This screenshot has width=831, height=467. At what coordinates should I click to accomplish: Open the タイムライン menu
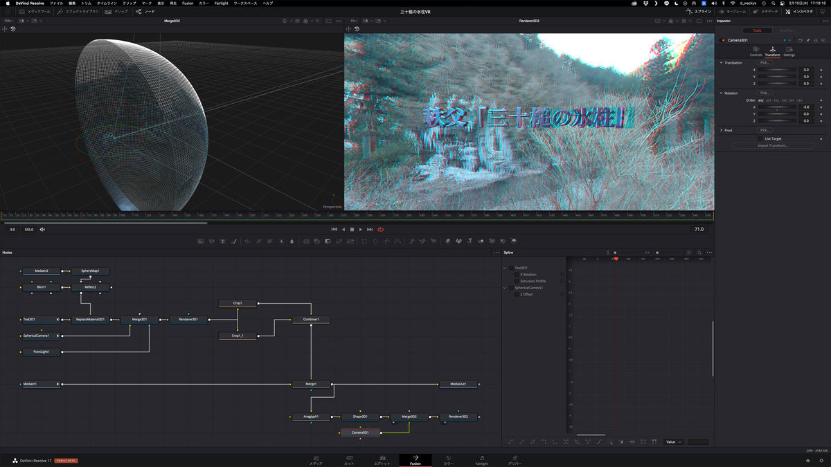107,3
